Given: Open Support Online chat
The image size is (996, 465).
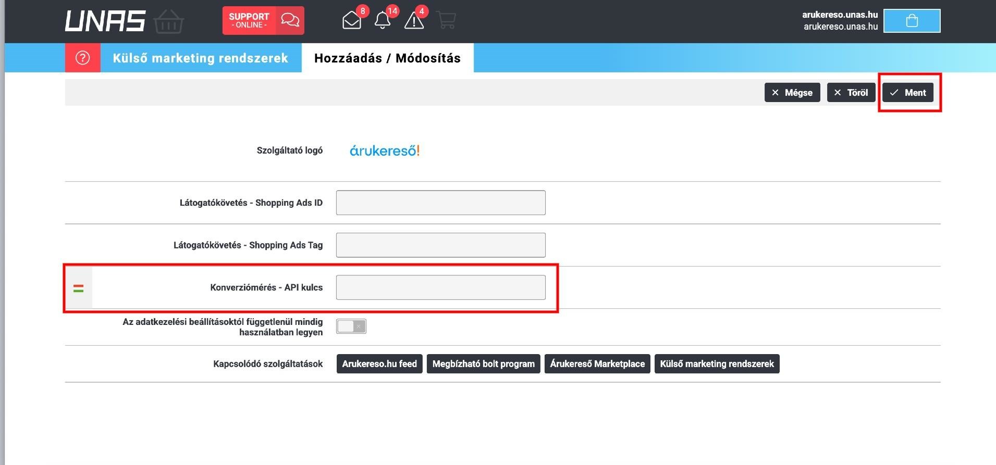Looking at the screenshot, I should click(x=263, y=20).
